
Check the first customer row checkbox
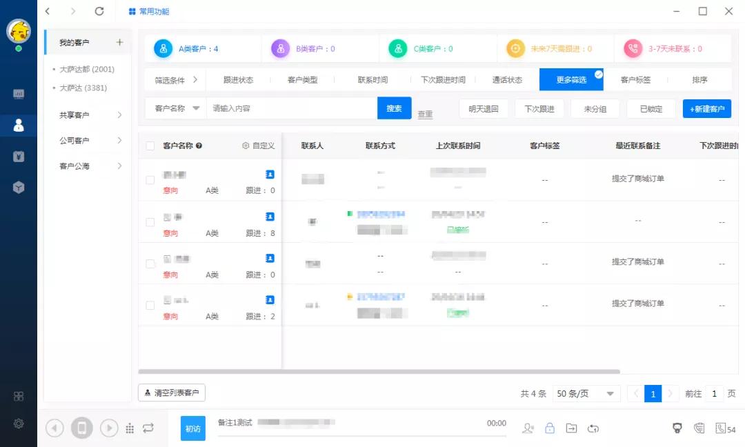pyautogui.click(x=150, y=180)
